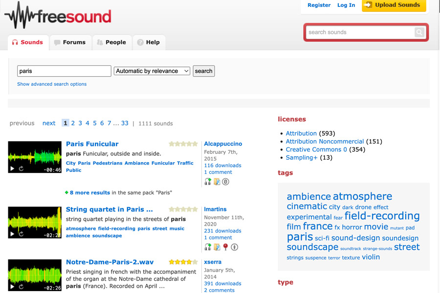The width and height of the screenshot is (440, 293).
Task: Filter by Creative Commons 0 license
Action: pyautogui.click(x=316, y=149)
